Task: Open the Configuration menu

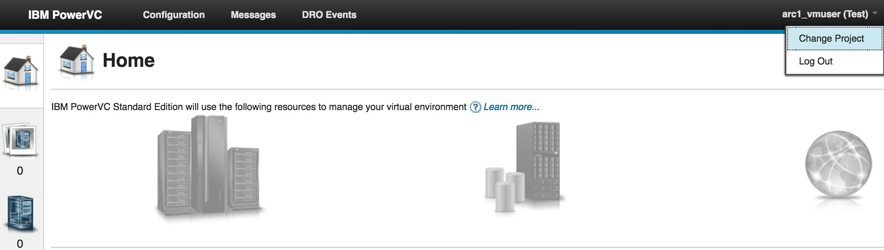Action: pos(174,15)
